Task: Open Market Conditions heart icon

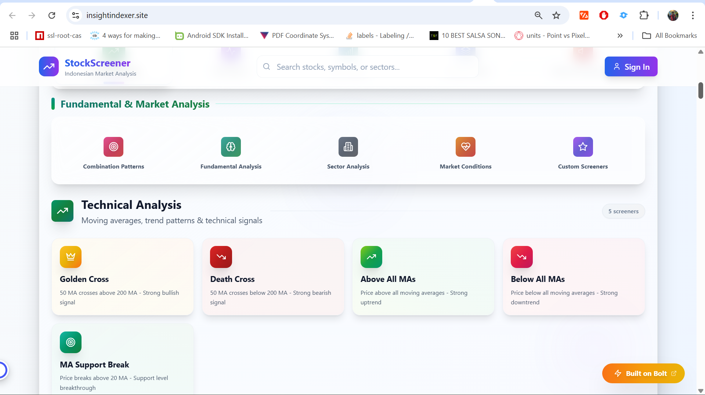Action: pos(466,147)
